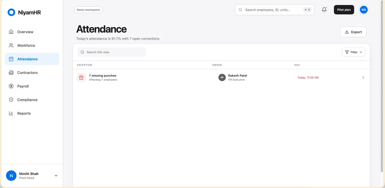Click the Reports bar chart icon
The height and width of the screenshot is (188, 385).
11,113
